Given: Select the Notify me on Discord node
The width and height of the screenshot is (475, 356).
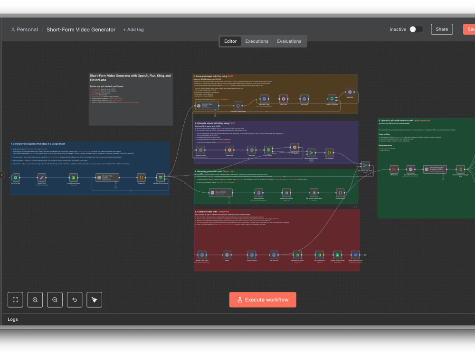Looking at the screenshot, I should click(x=355, y=255).
